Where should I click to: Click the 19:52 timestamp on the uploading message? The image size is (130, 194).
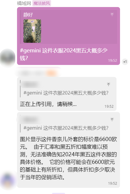[109, 107]
